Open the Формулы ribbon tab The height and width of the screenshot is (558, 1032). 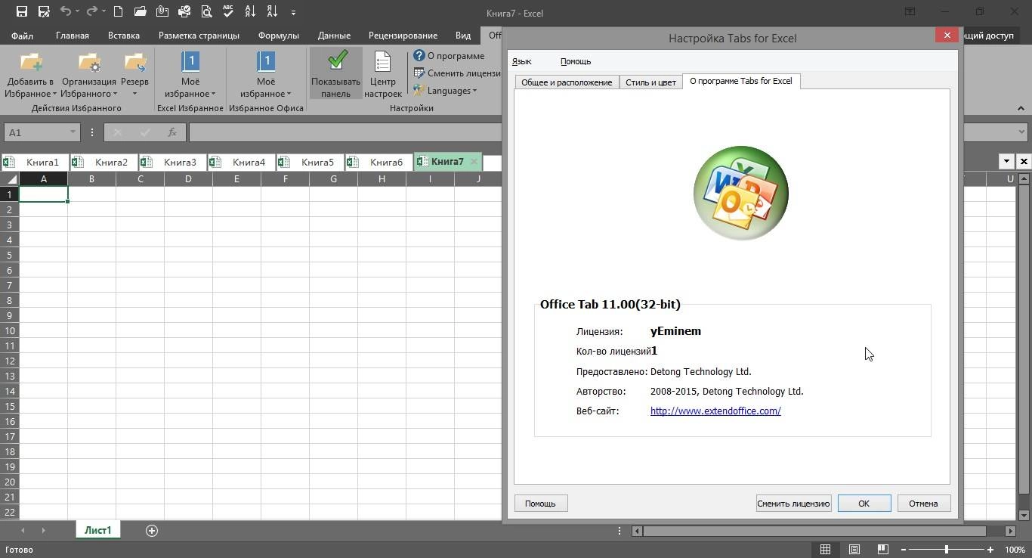(278, 36)
